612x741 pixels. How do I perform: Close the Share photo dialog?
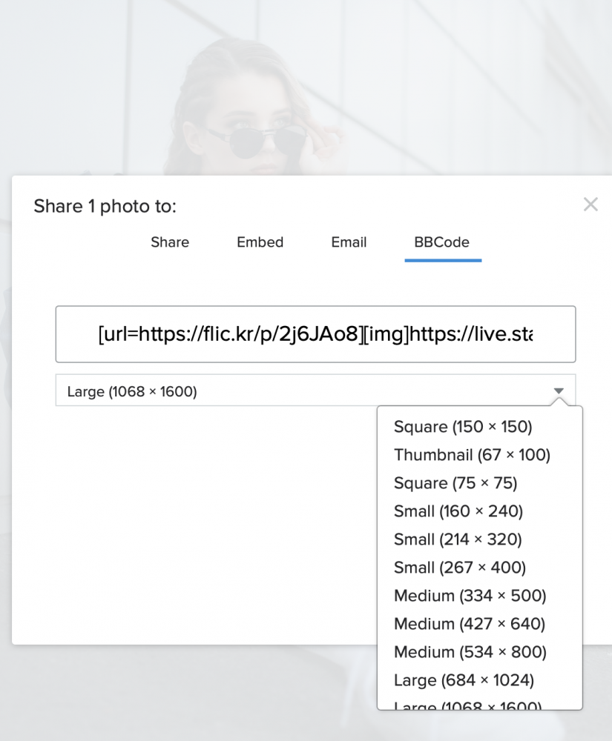[x=590, y=205]
